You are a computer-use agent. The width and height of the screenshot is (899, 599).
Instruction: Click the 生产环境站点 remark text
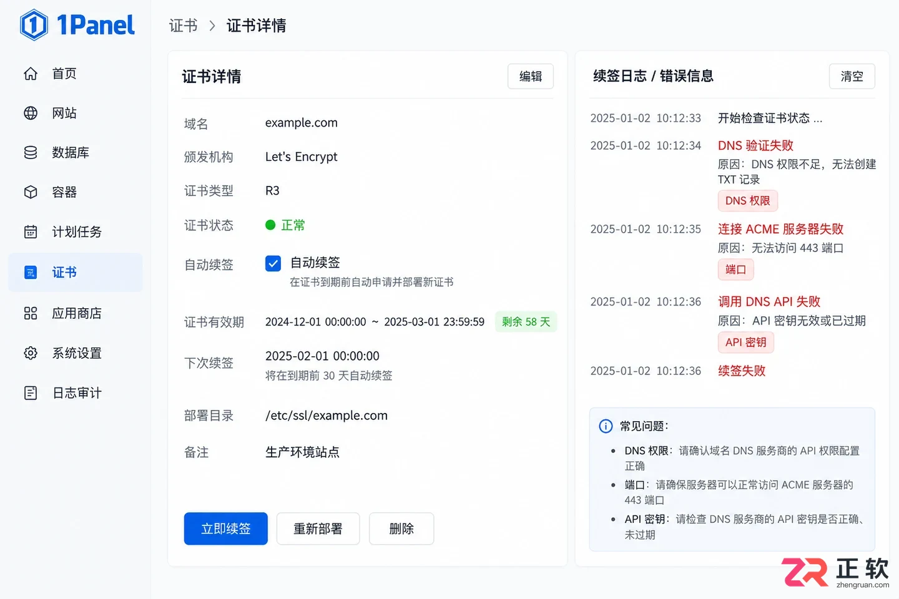click(x=302, y=452)
